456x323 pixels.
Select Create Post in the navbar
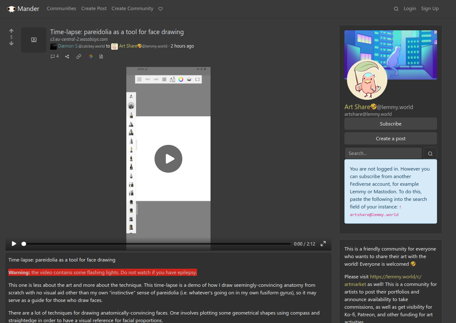93,8
